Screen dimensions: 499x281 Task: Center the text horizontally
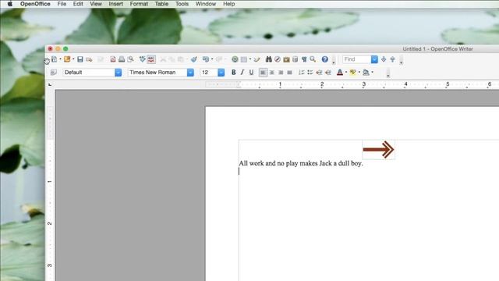point(272,73)
